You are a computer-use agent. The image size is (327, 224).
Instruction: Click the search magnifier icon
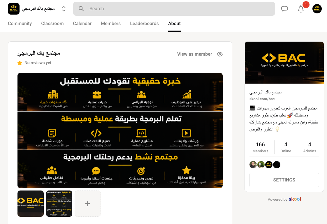coord(81,9)
